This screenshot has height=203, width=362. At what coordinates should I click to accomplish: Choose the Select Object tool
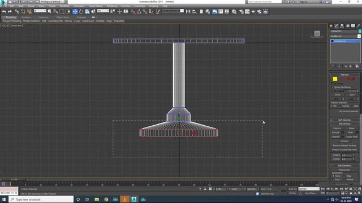(x=49, y=11)
